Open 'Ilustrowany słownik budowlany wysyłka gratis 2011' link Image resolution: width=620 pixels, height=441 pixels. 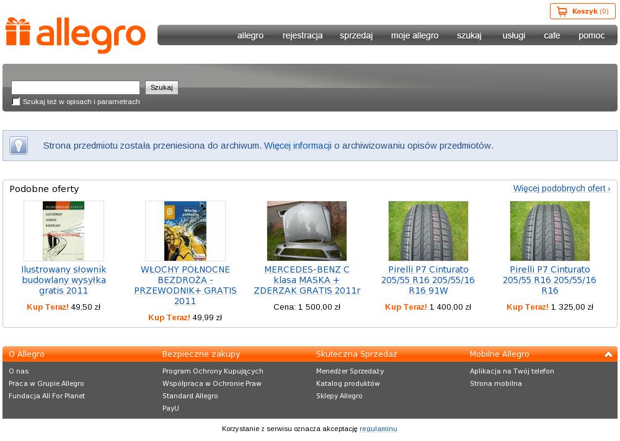click(x=64, y=280)
